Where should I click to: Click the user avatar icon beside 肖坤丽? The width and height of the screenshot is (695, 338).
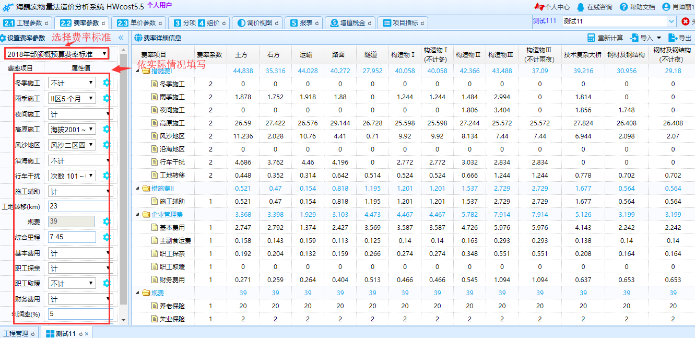click(666, 7)
